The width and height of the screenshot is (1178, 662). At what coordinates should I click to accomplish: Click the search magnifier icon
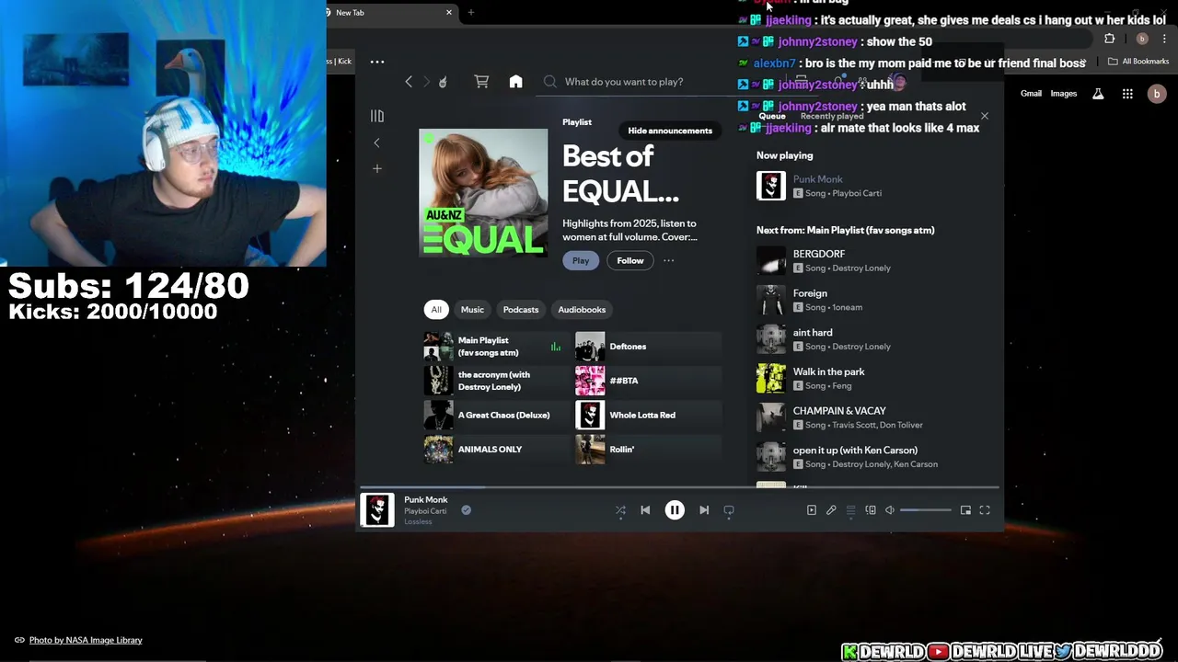tap(550, 82)
